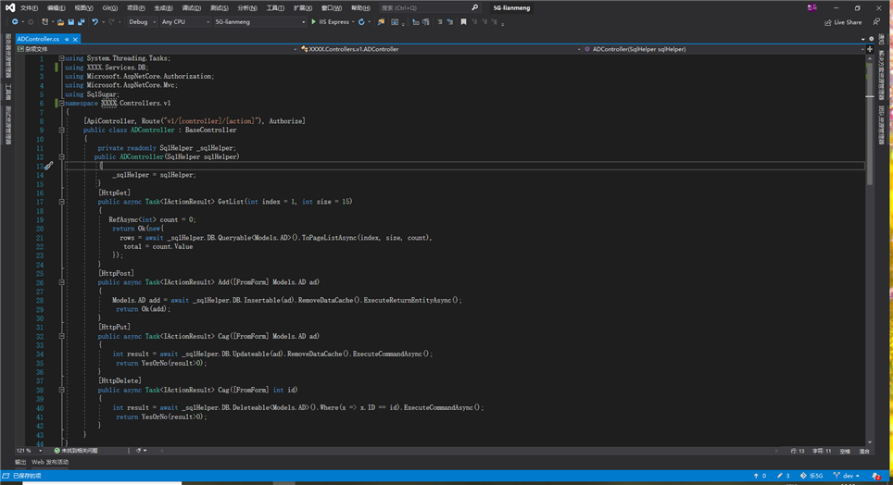This screenshot has height=485, width=893.
Task: Open the 121 % zoom level dropdown
Action: [x=29, y=450]
